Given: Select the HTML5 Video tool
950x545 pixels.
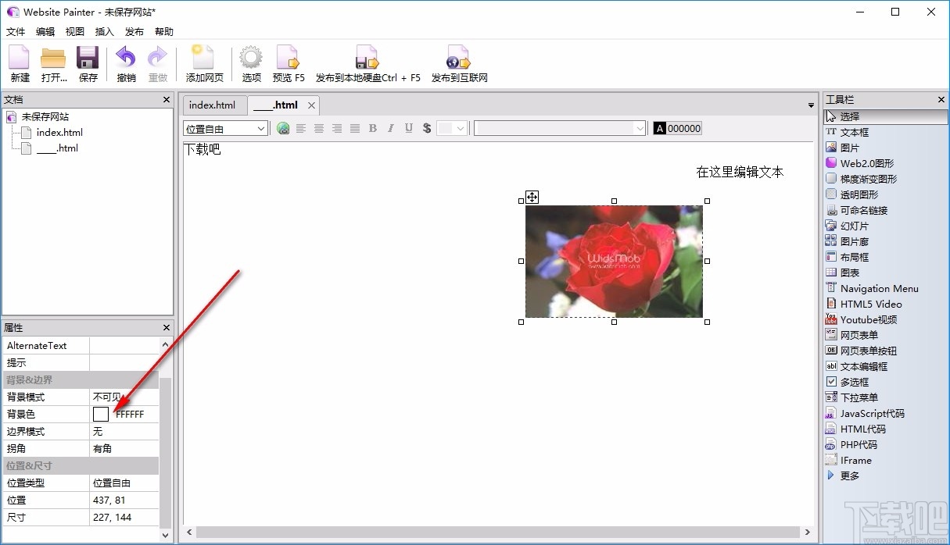Looking at the screenshot, I should 863,304.
